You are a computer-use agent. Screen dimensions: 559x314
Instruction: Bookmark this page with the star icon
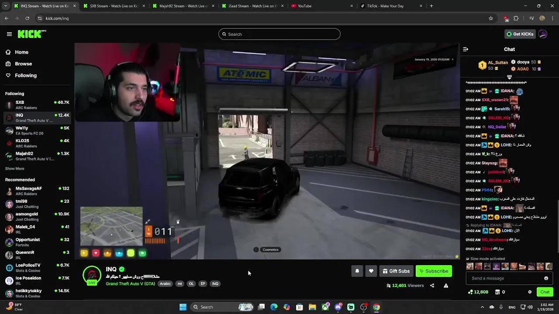point(491,18)
